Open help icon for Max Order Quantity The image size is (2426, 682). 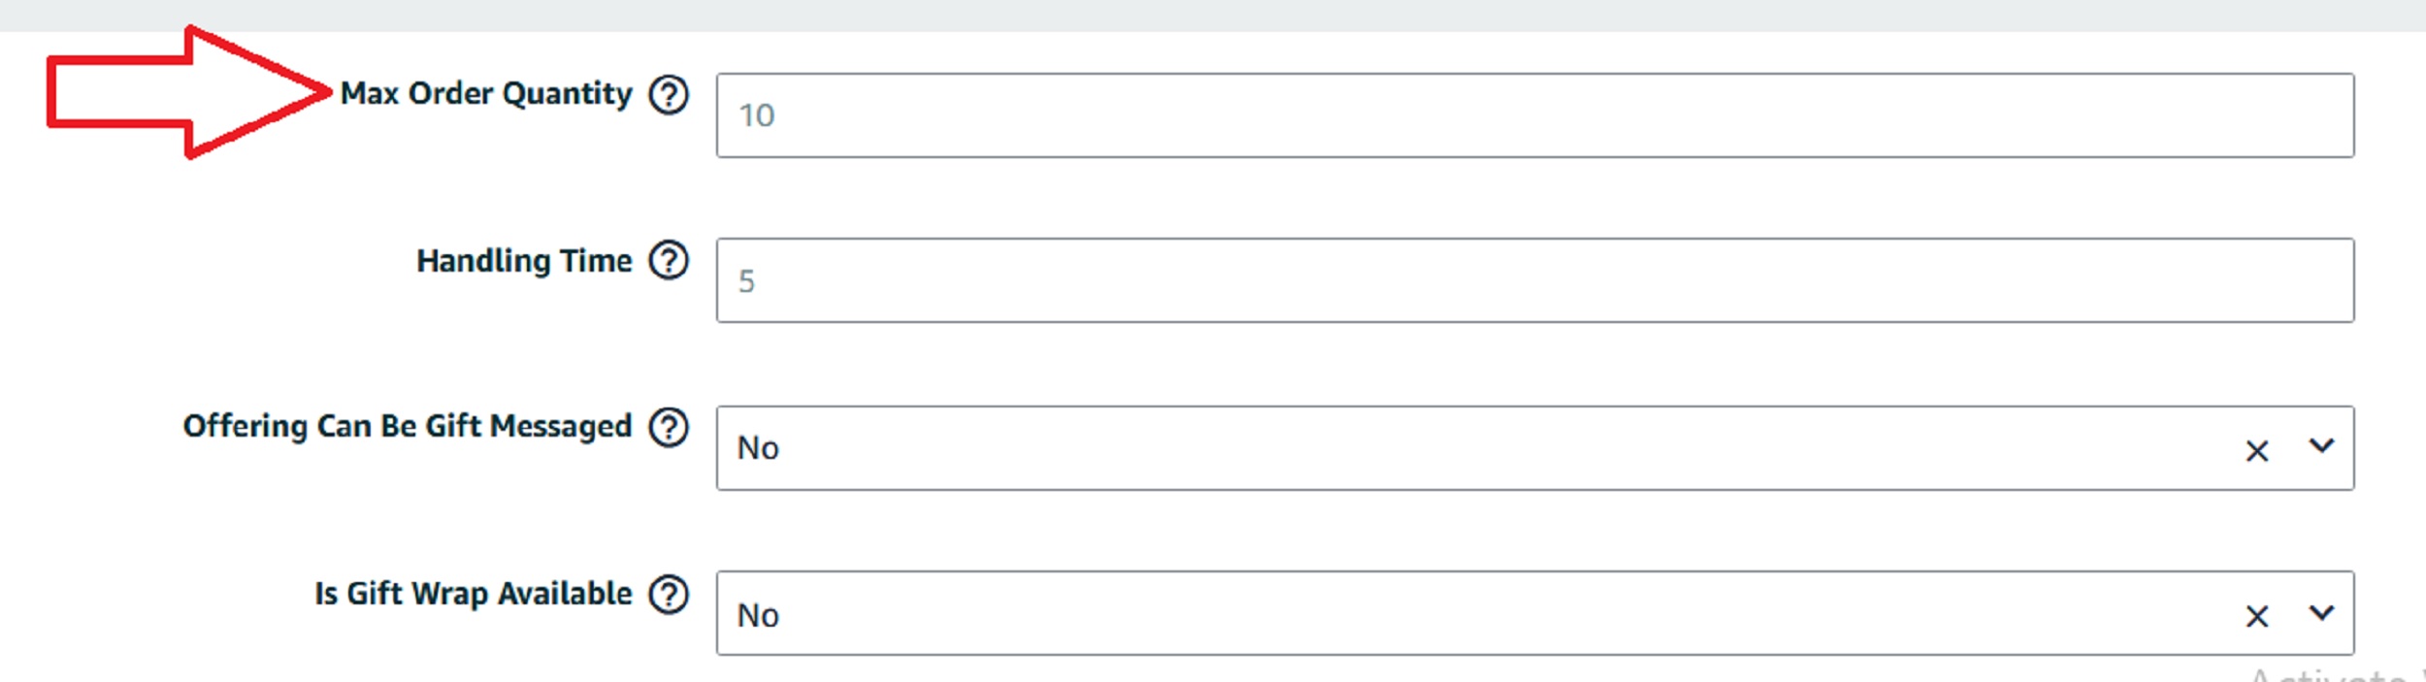coord(669,95)
